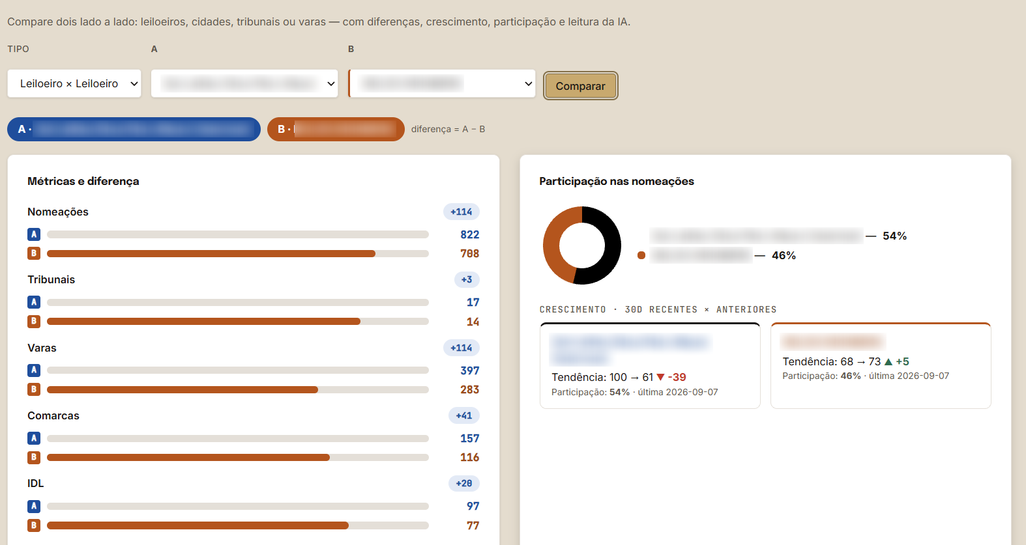Image resolution: width=1026 pixels, height=545 pixels.
Task: Click the B progress bar under Nomeações
Action: click(238, 253)
